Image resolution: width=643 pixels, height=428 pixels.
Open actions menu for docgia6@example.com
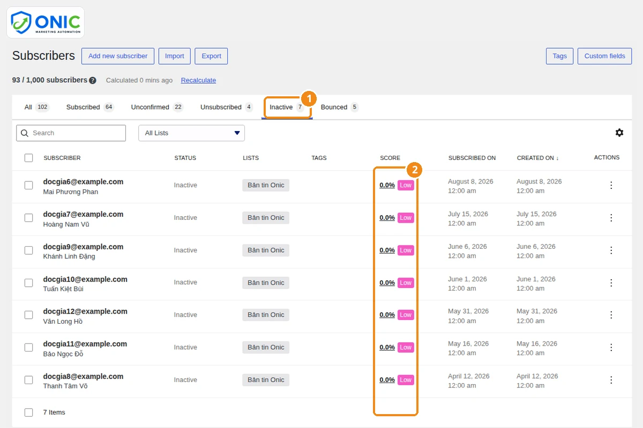click(x=611, y=185)
